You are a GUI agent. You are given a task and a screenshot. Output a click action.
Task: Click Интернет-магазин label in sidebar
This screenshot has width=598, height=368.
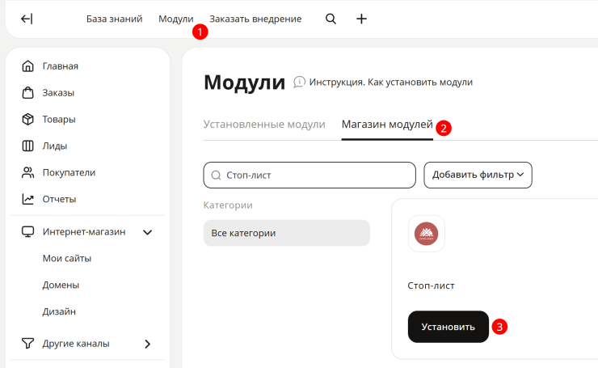tap(84, 231)
